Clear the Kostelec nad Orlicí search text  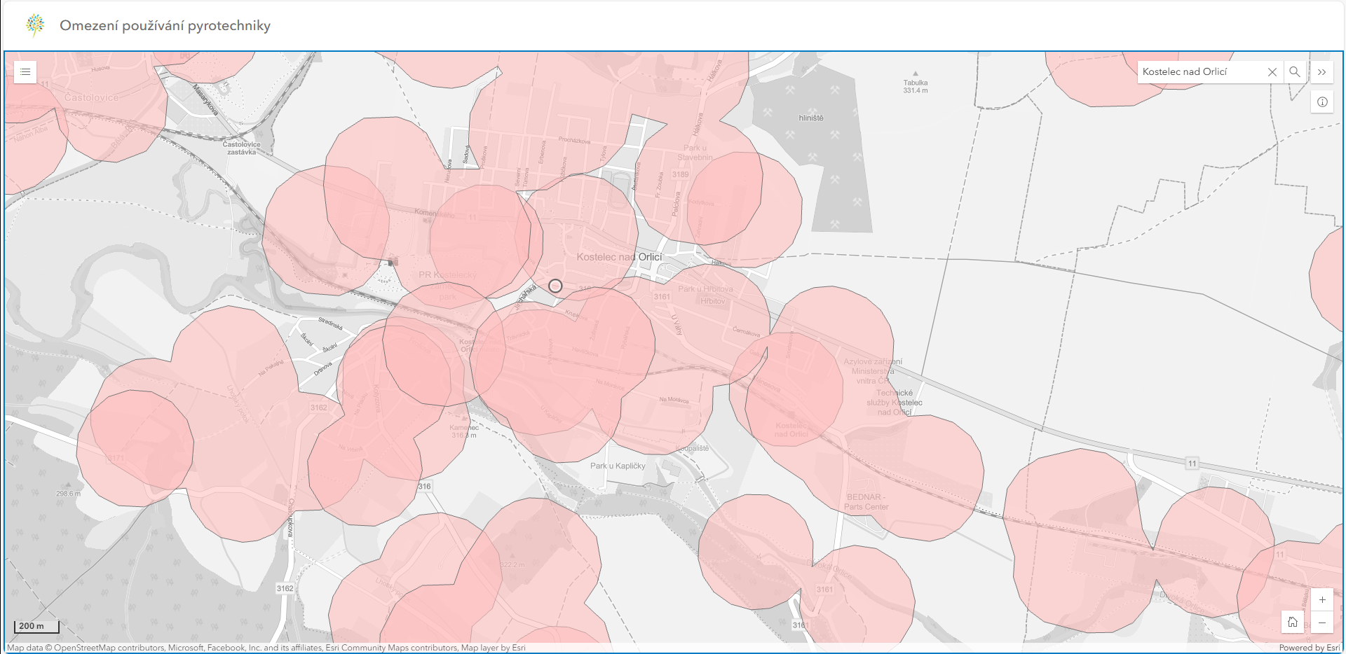[1272, 72]
